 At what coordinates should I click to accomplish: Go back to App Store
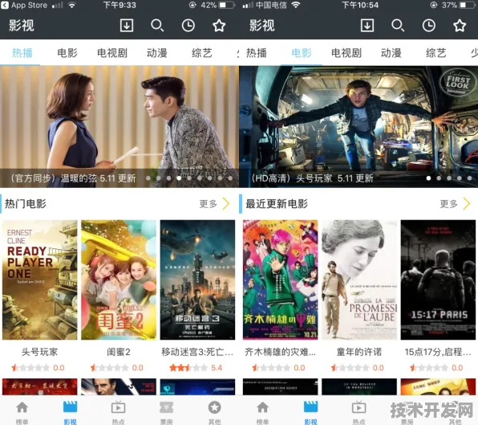(24, 5)
